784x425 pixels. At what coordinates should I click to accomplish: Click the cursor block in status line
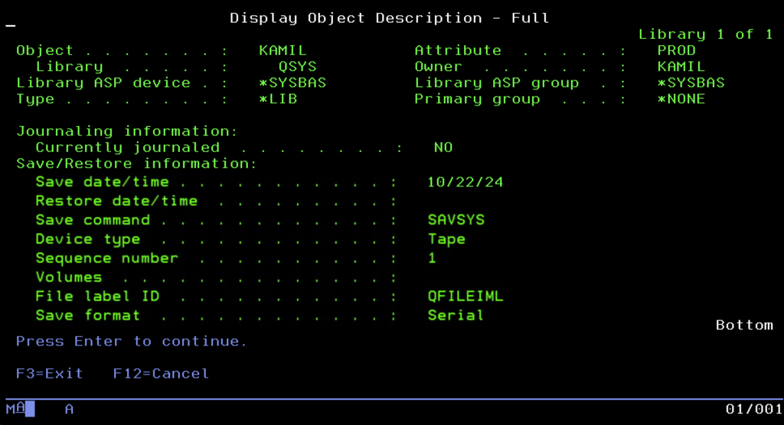(30, 410)
